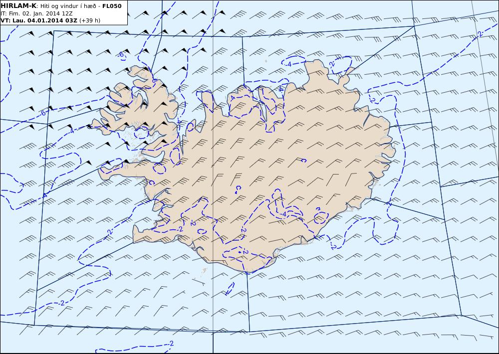Screen dimensions: 499x354
Task: Click the '(+39 h)' forecast offset text
Action: pyautogui.click(x=90, y=20)
